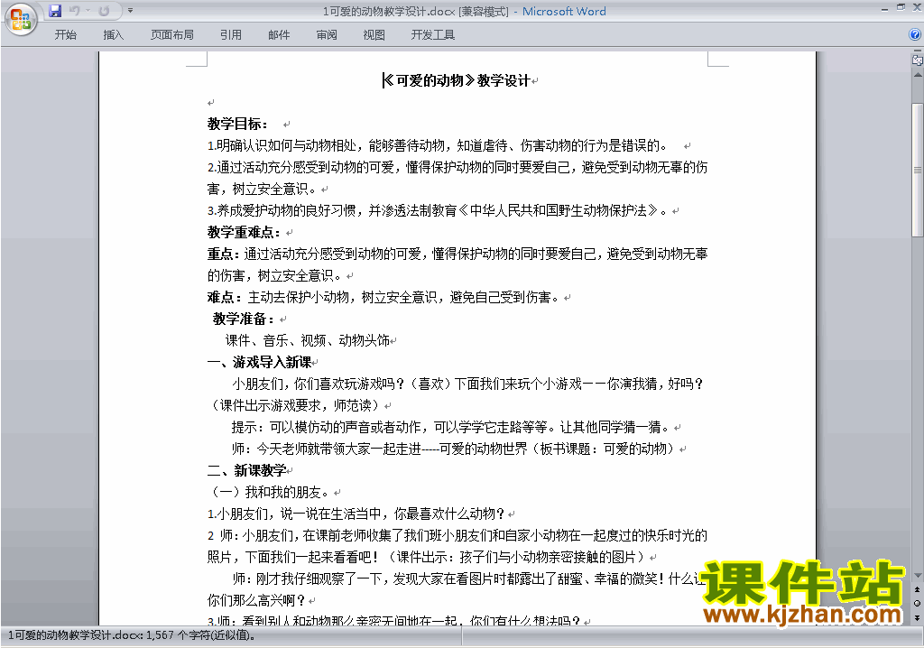Switch to the 视图 tab
924x648 pixels.
[x=374, y=35]
